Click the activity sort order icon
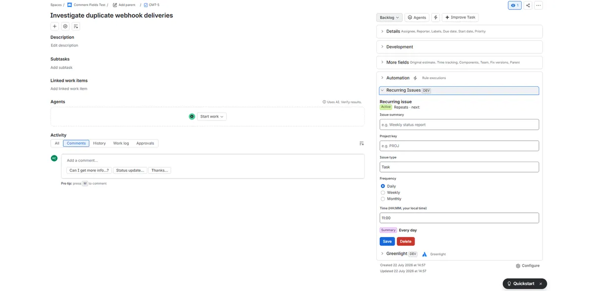The image size is (595, 291). [x=361, y=143]
